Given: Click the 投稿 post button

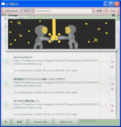Looking at the screenshot, I should [20, 122].
